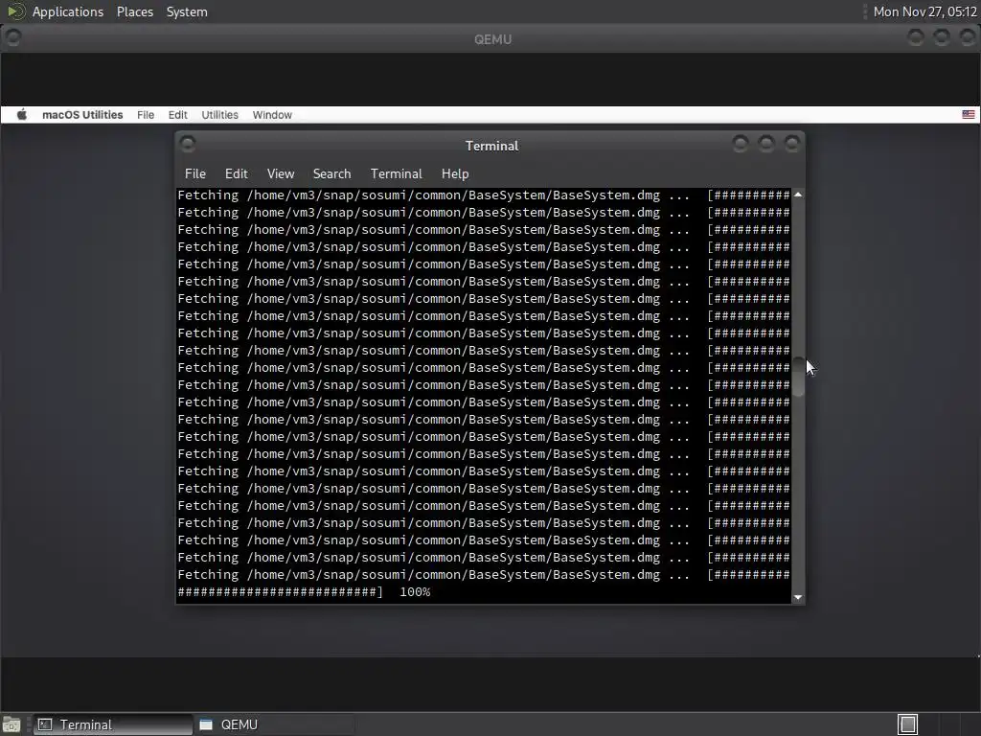Open the Terminal Help menu

[x=455, y=173]
